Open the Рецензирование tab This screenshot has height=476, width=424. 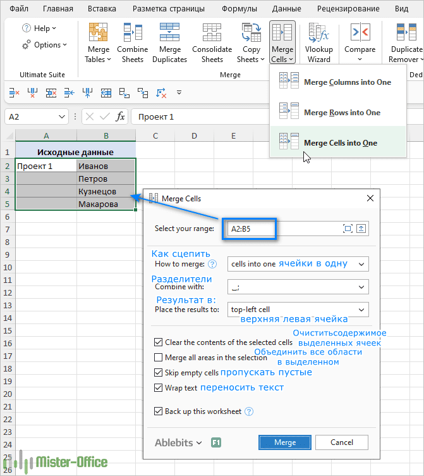tap(348, 8)
